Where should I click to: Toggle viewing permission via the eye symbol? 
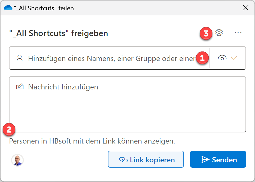pos(222,58)
